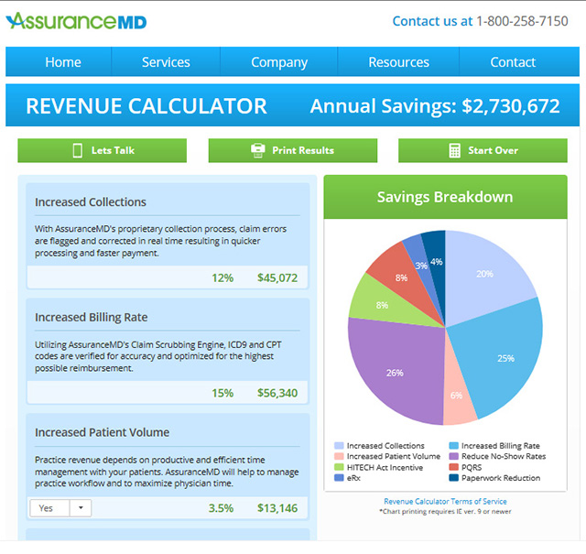Click the Increased Collections heading
The height and width of the screenshot is (554, 586).
click(91, 201)
